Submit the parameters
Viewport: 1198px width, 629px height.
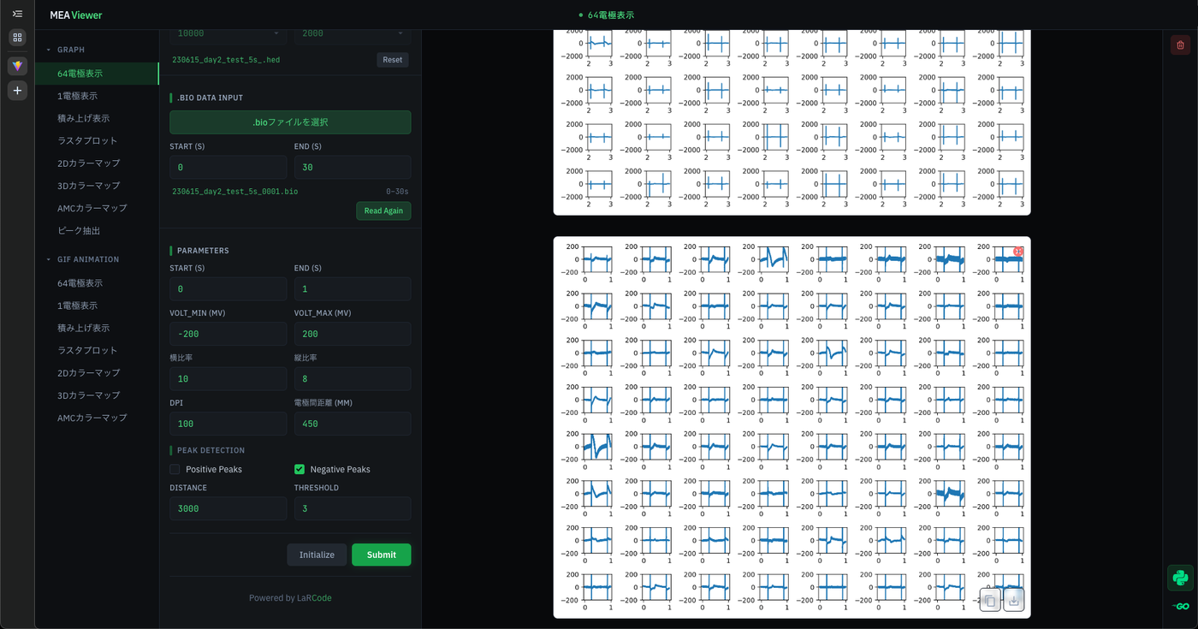click(x=381, y=555)
